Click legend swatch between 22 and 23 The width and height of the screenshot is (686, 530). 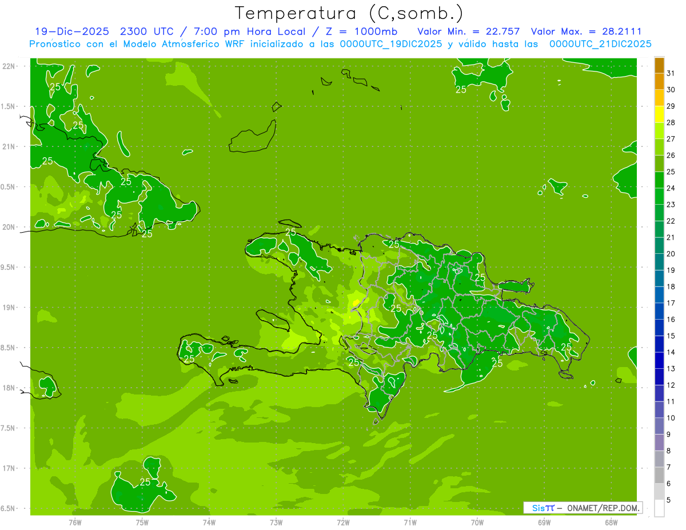(x=659, y=213)
